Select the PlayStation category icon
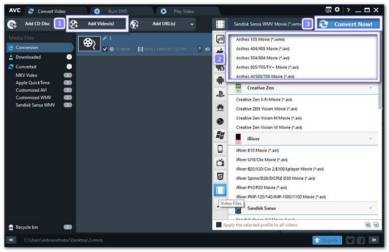This screenshot has width=389, height=252. (x=220, y=94)
